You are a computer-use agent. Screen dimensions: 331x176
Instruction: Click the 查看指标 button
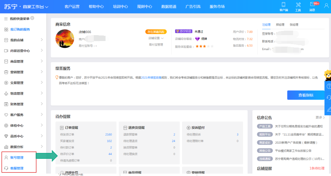pyautogui.click(x=306, y=95)
